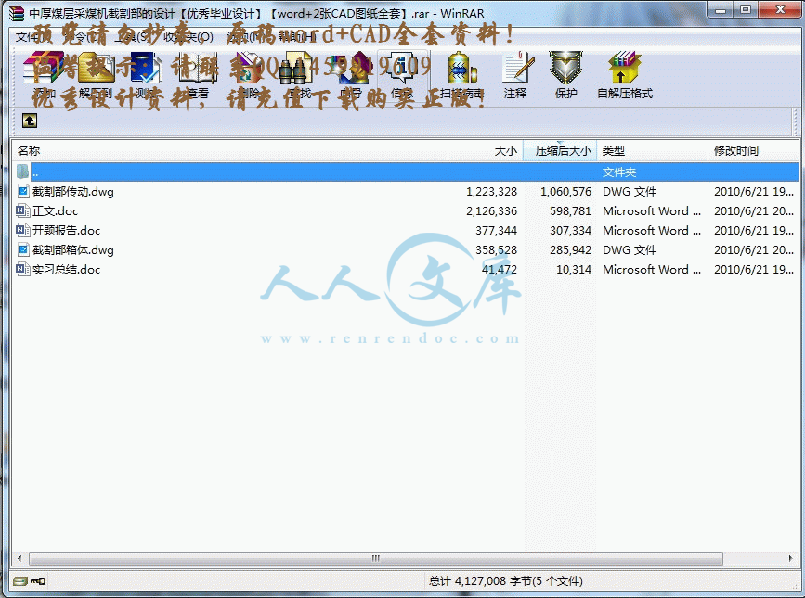Select file name 正文.doc
Screen dimensions: 805x598
pyautogui.click(x=55, y=211)
